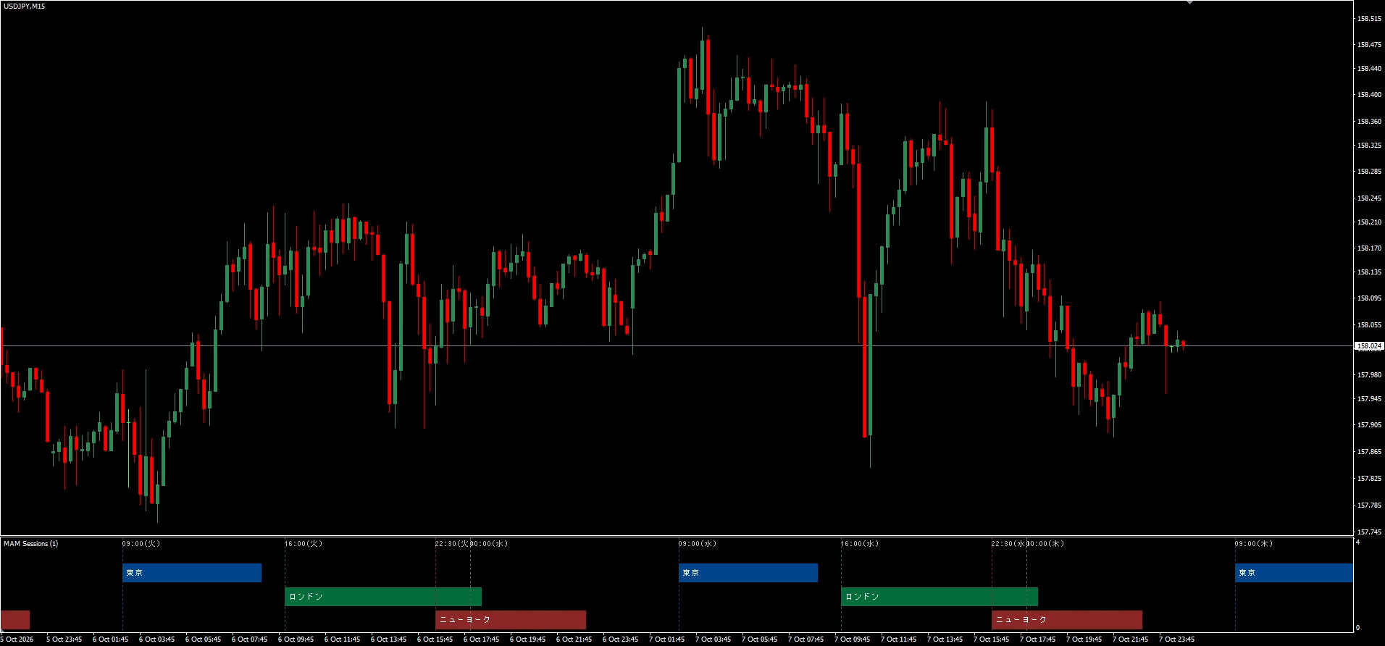Viewport: 1385px width, 646px height.
Task: Click the 157.865 price scale value
Action: (x=1369, y=452)
